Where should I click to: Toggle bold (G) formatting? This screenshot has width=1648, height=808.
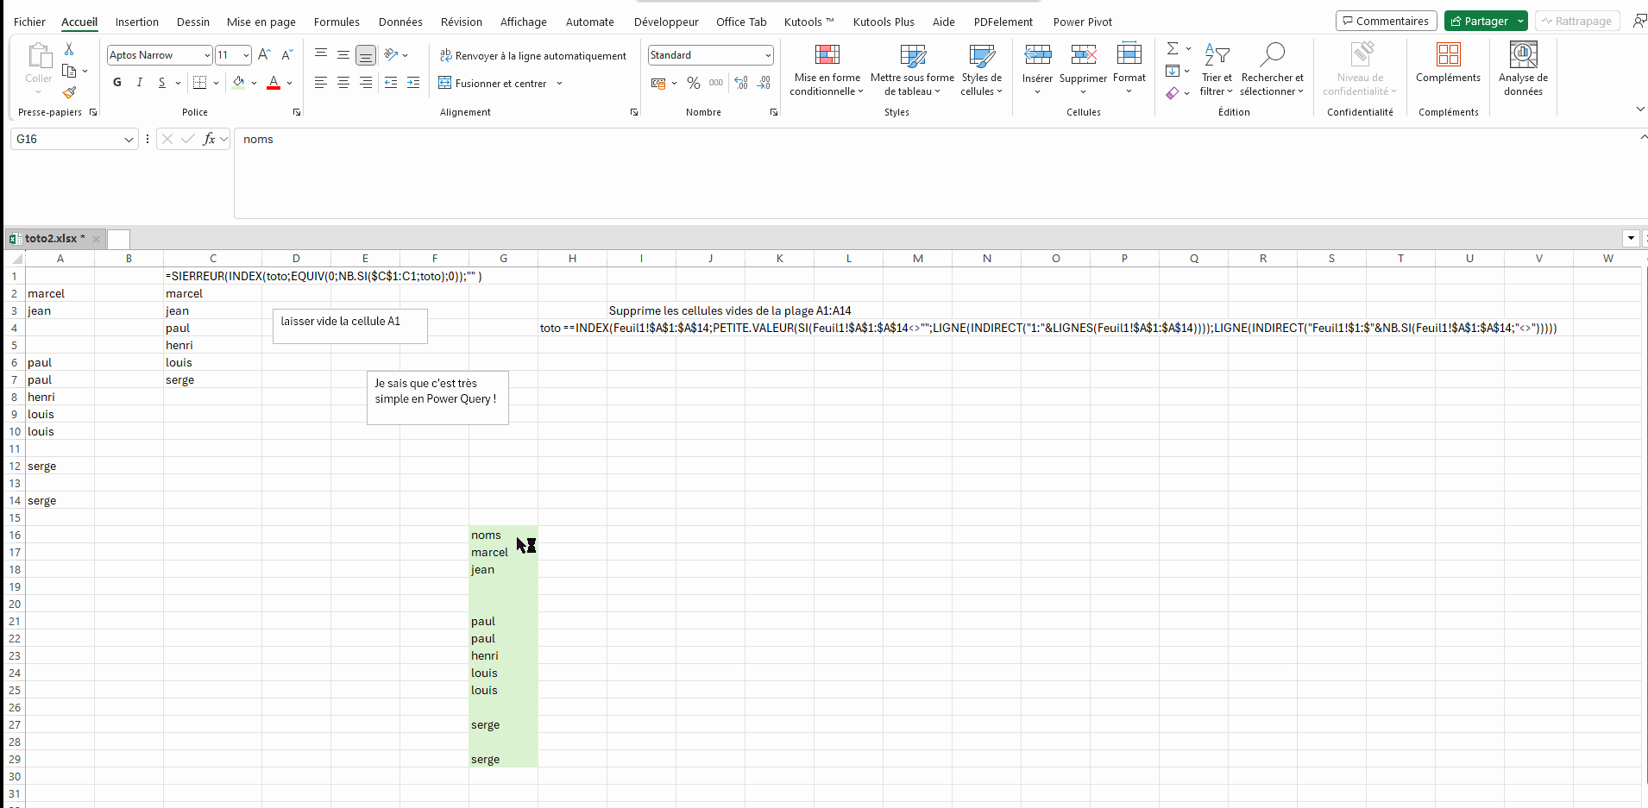click(117, 83)
